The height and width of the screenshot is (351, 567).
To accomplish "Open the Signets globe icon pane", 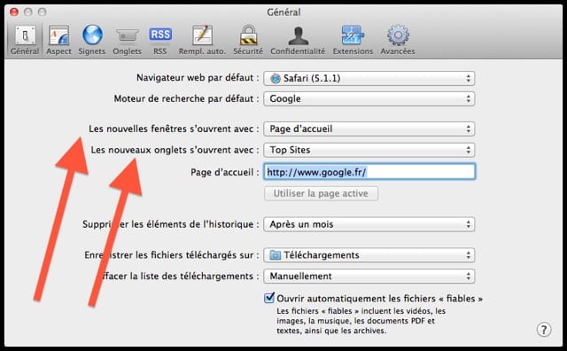I will point(92,40).
